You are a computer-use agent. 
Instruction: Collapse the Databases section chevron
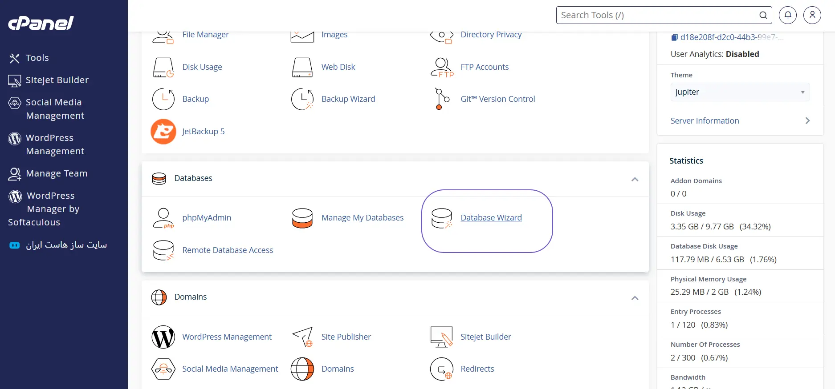click(x=635, y=179)
